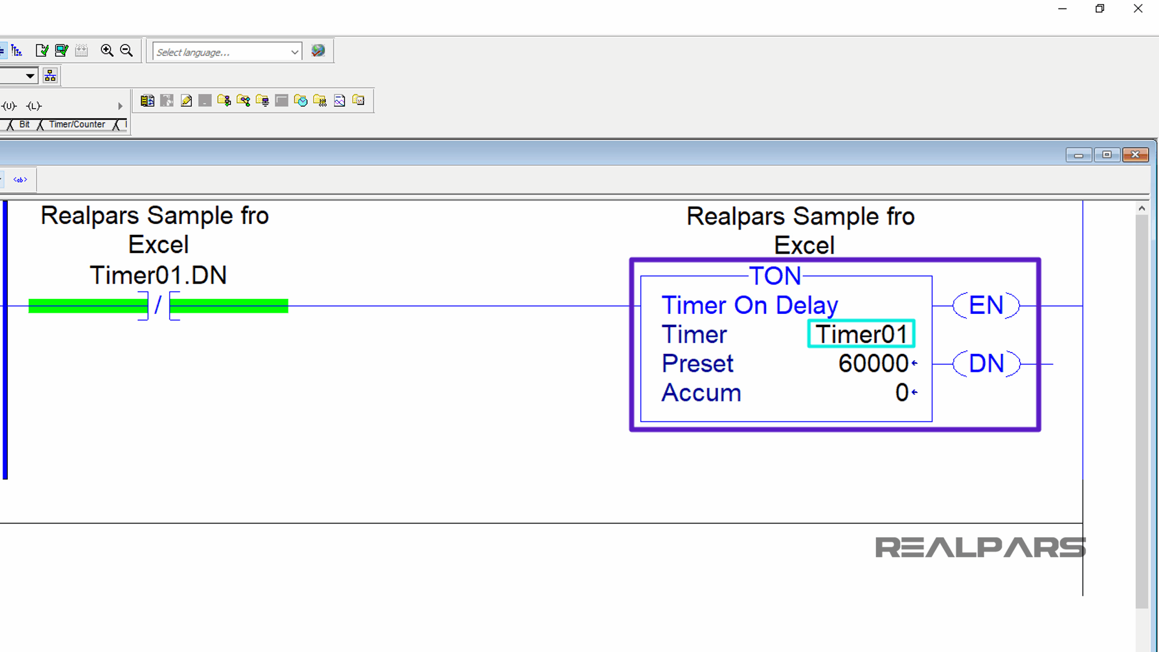Click the translate comments globe icon

click(318, 51)
